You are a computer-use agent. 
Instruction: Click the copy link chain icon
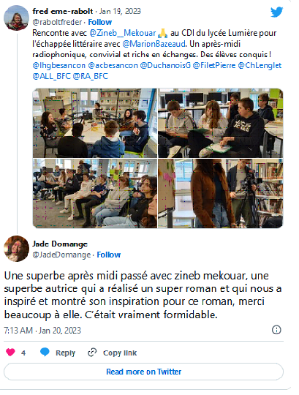(x=92, y=353)
